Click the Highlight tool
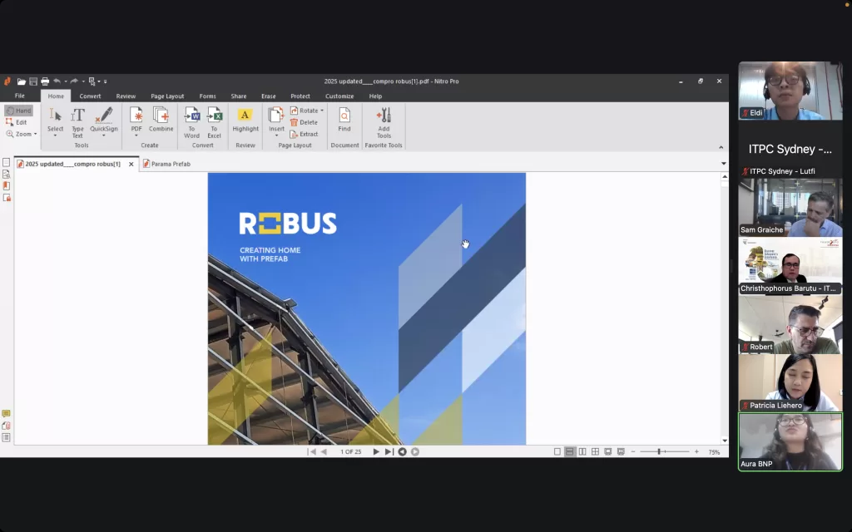 245,120
